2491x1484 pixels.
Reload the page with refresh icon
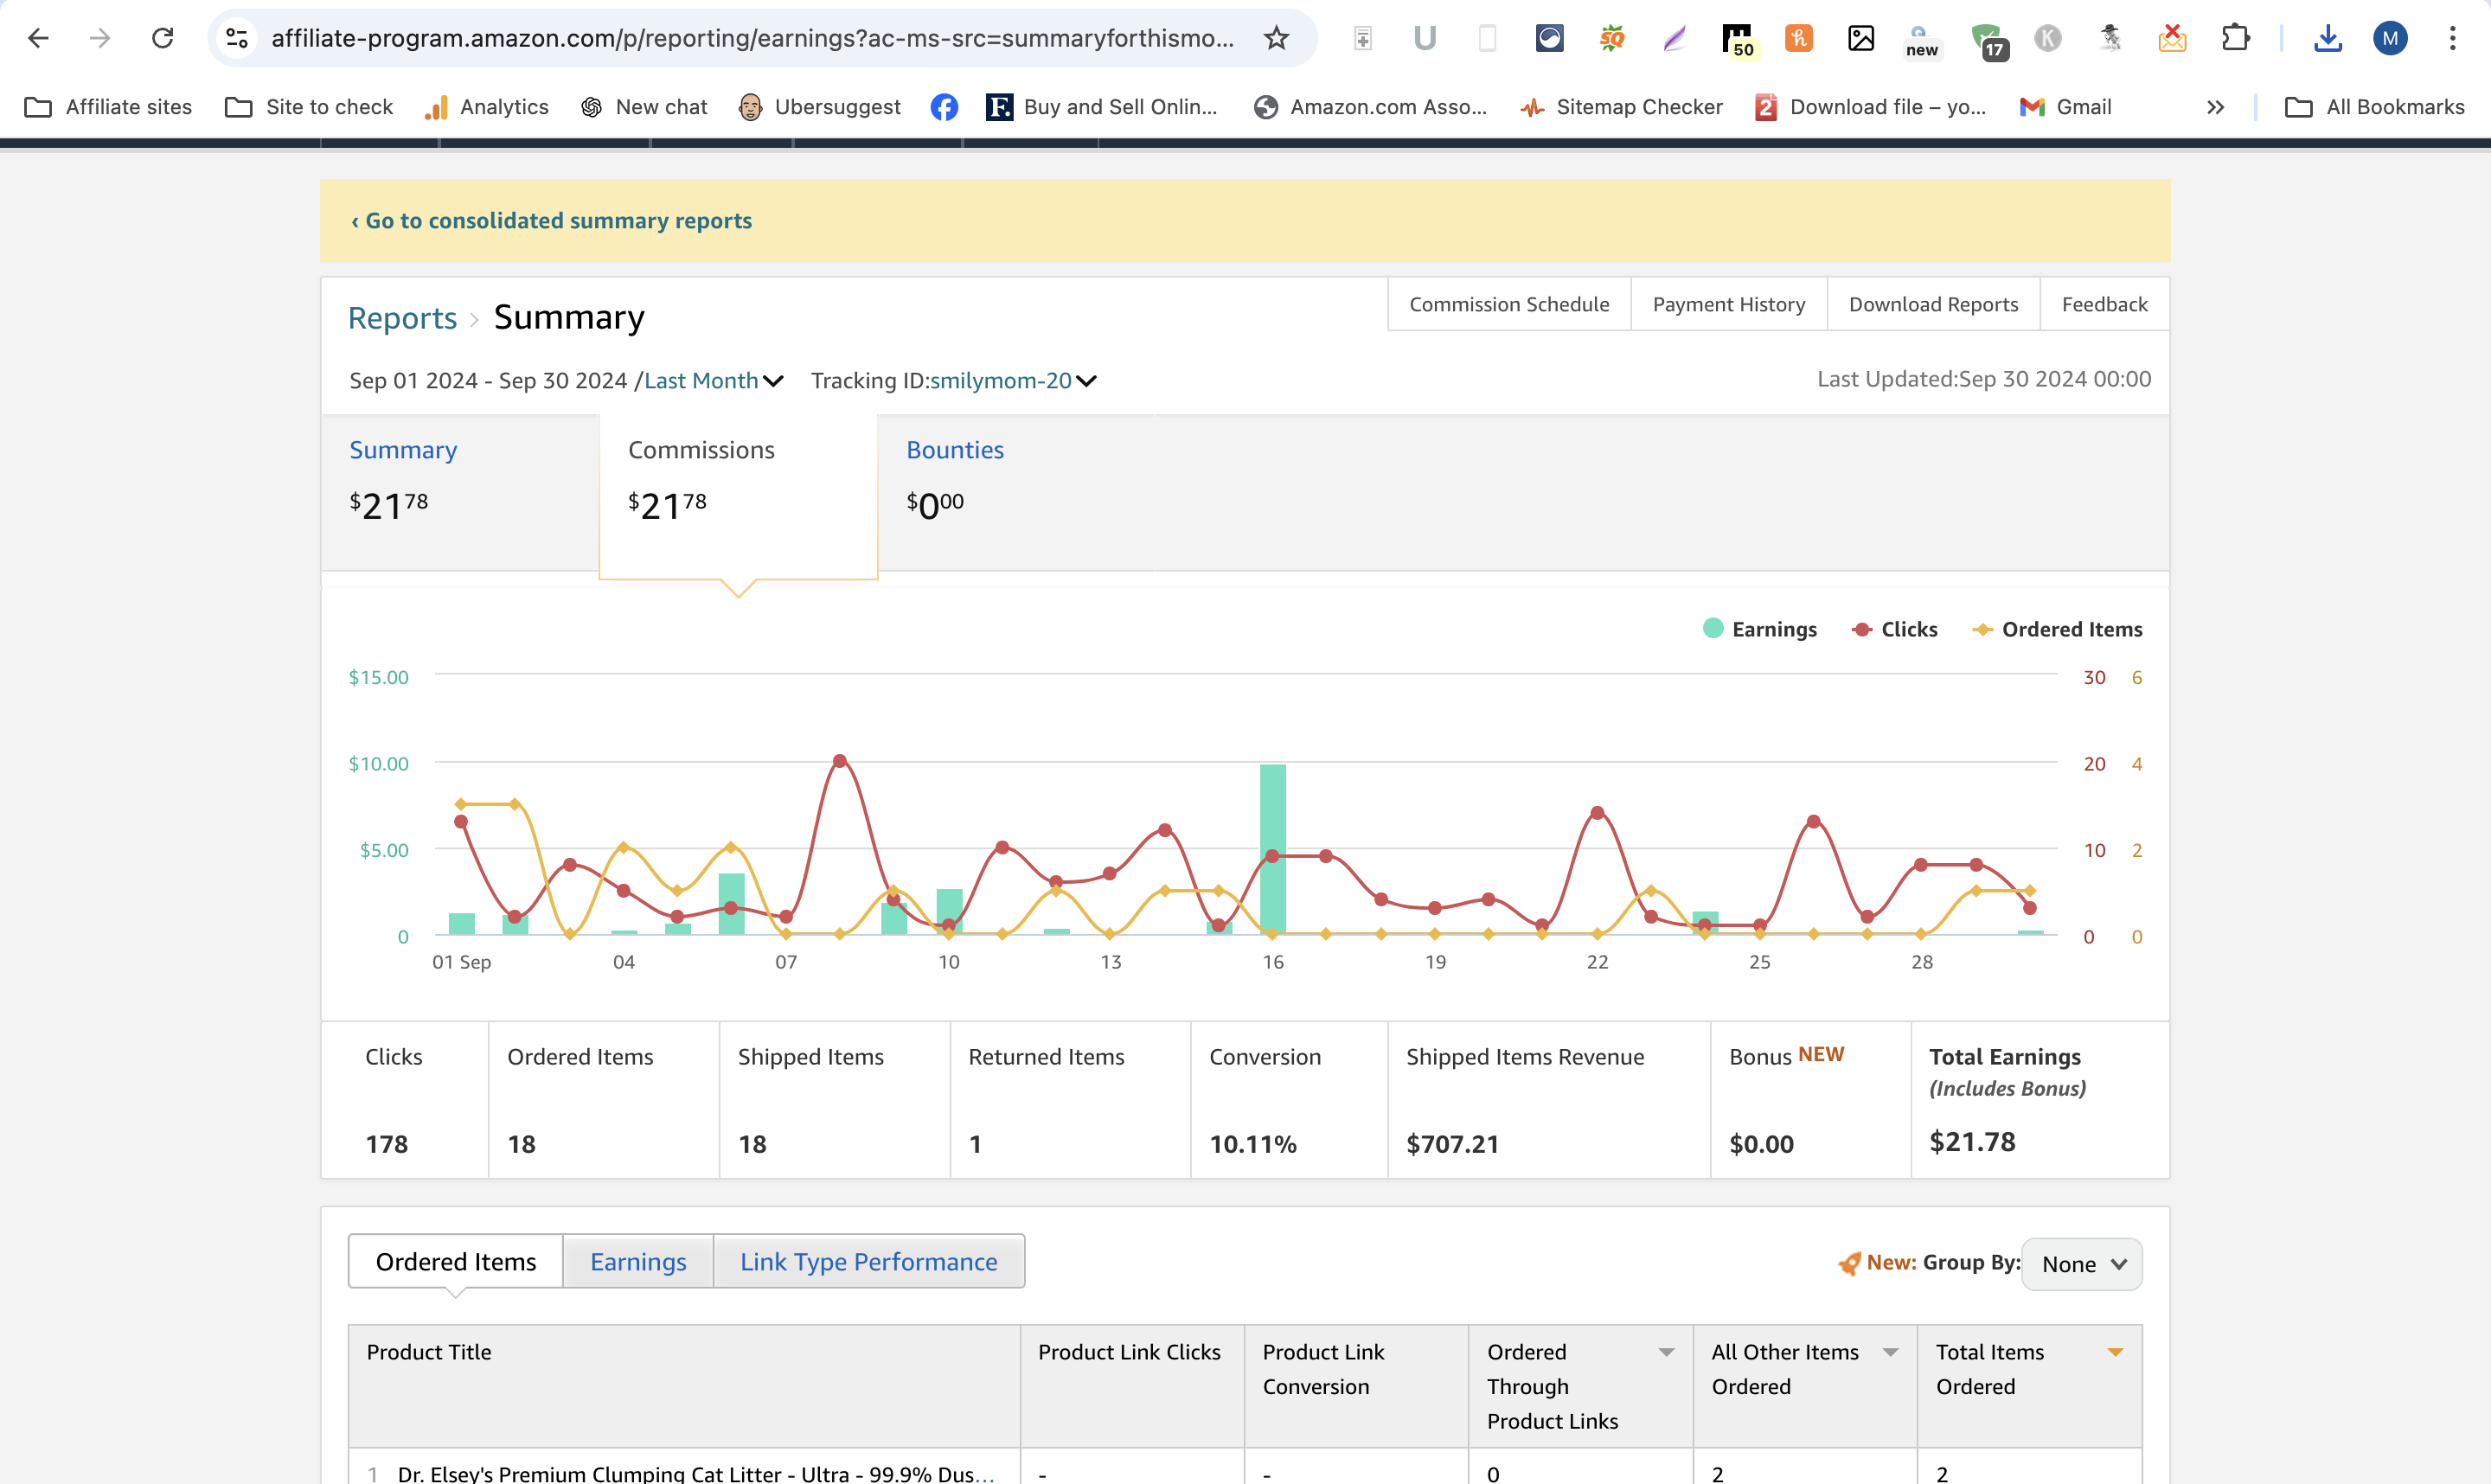pyautogui.click(x=162, y=38)
